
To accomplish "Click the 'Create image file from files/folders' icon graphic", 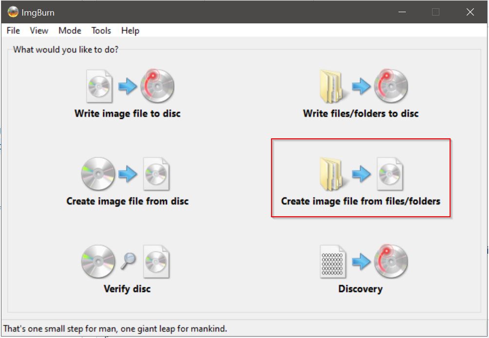I will [361, 174].
